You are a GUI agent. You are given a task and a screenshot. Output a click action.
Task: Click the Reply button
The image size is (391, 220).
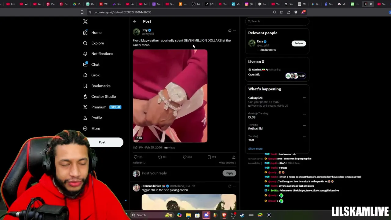click(x=229, y=173)
